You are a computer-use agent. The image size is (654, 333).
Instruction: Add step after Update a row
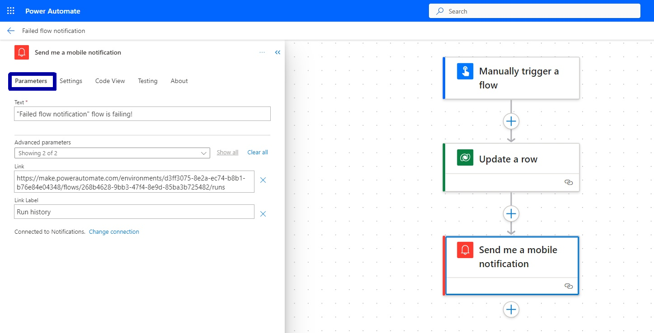(x=511, y=213)
